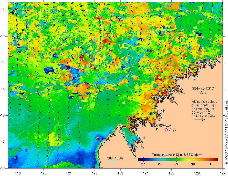Click the '27' colorbar tick label
Screen dimensions: 228x176
[143, 164]
